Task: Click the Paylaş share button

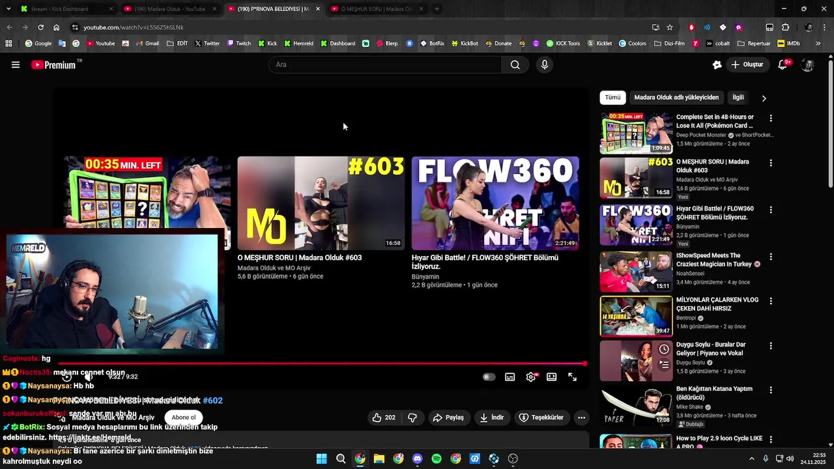Action: [448, 418]
